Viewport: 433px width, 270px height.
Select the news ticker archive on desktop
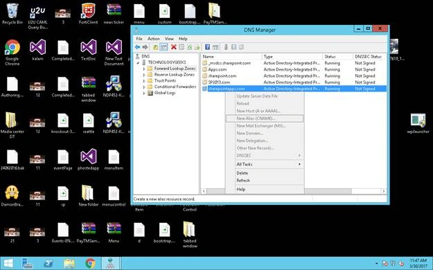click(114, 14)
